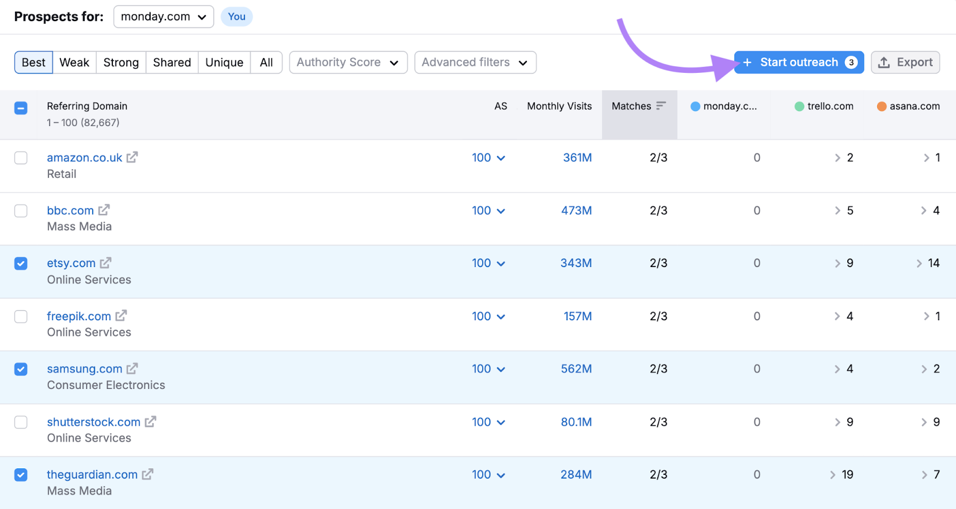Viewport: 956px width, 509px height.
Task: Expand Authority Score 100 for samsung.com
Action: point(488,369)
